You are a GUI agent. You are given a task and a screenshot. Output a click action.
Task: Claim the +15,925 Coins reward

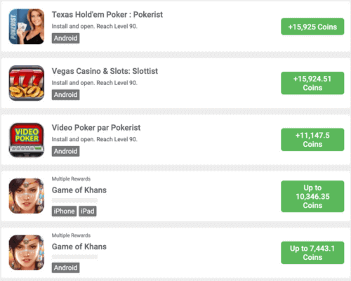pos(312,27)
